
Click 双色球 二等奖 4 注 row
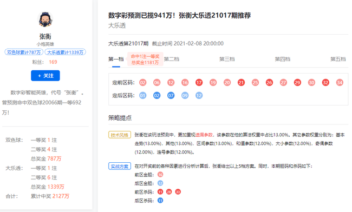(x=44, y=149)
